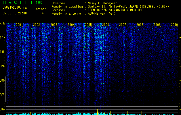Click the A504HB(yagi 4el) antenna text

tap(102, 14)
